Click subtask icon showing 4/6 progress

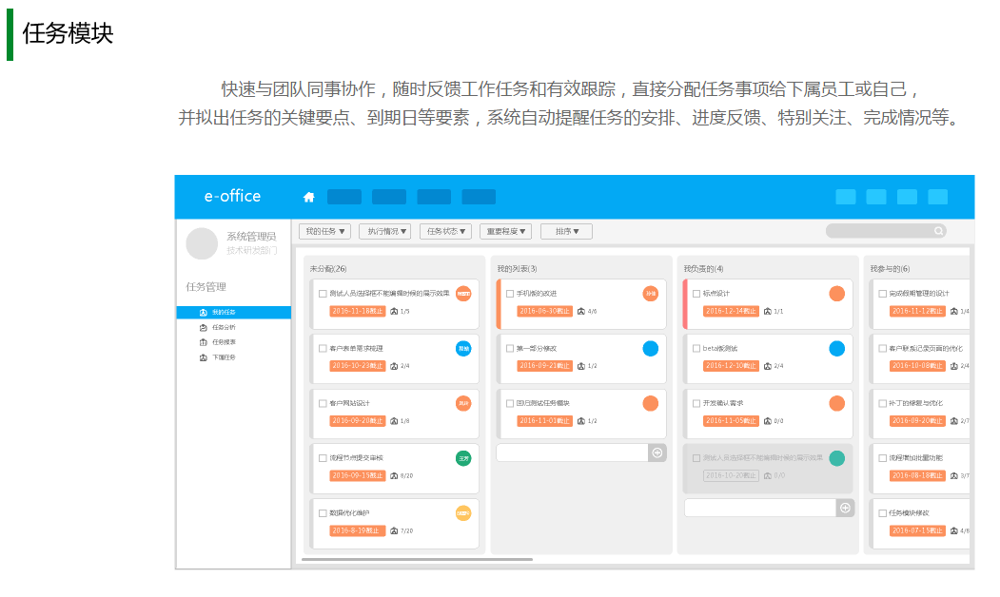581,312
